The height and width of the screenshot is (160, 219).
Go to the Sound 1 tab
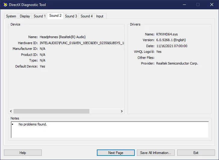click(40, 16)
